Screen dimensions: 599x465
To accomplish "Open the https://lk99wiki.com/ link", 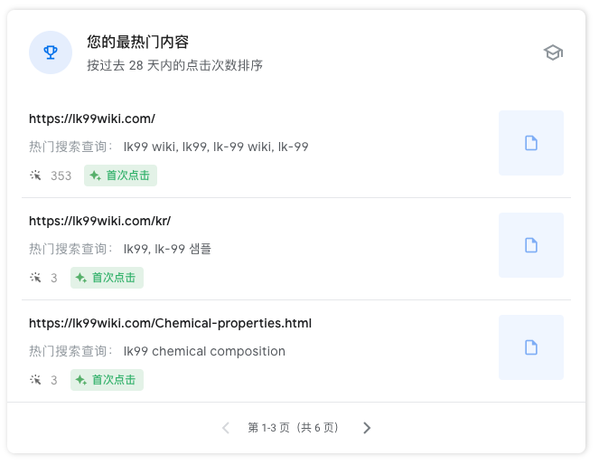I will 92,119.
